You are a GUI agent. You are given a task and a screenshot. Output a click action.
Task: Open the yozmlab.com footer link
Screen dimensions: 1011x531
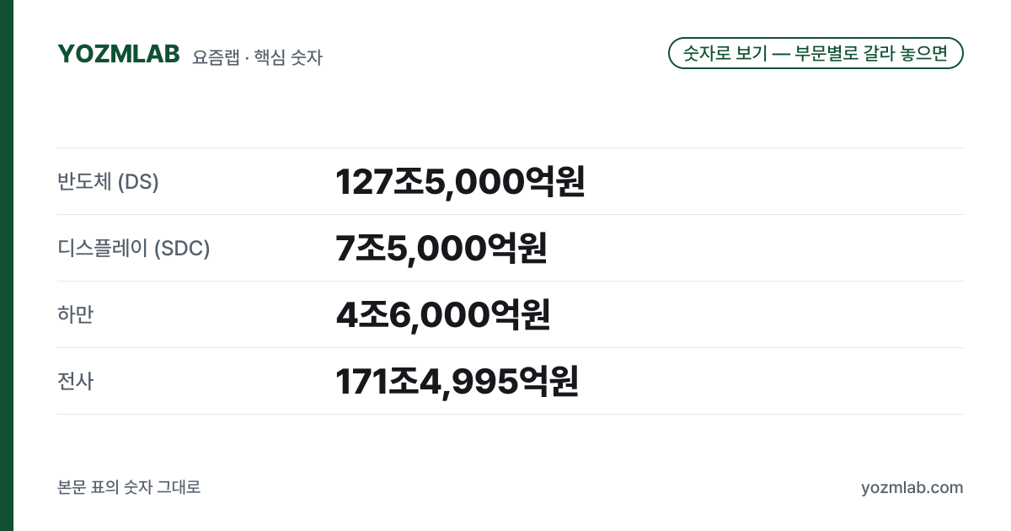[x=912, y=487]
